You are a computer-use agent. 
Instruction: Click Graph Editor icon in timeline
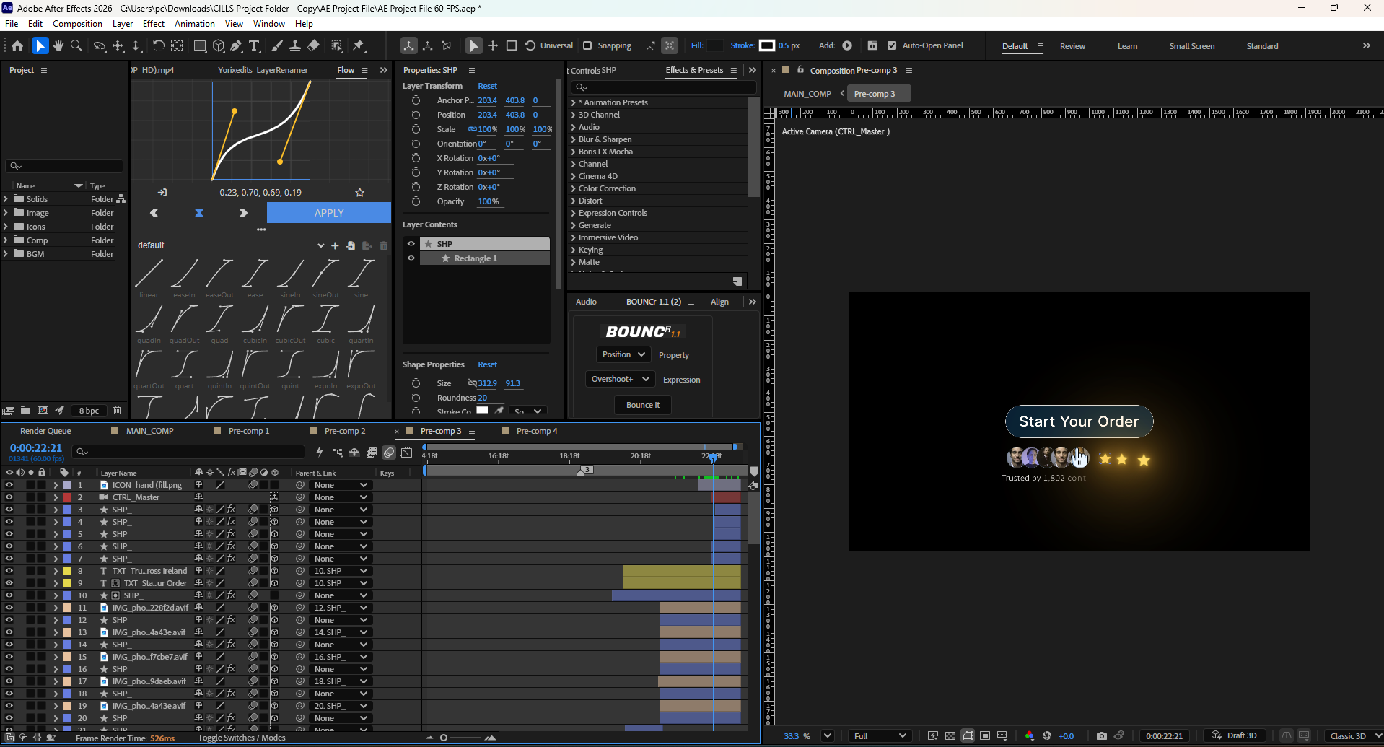[407, 453]
